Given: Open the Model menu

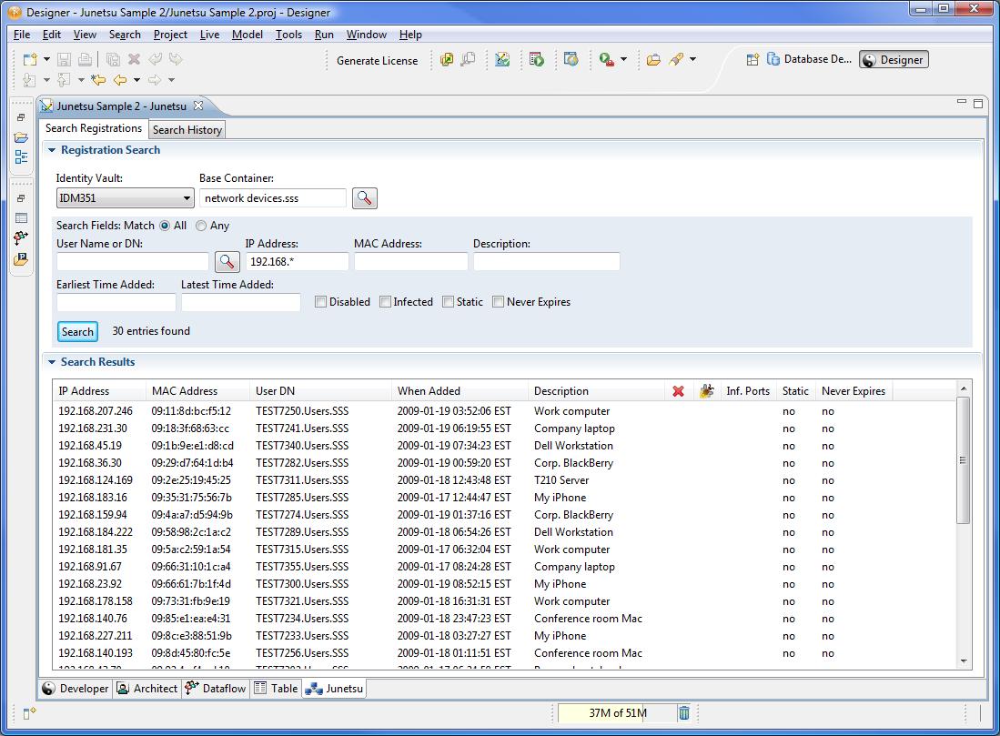Looking at the screenshot, I should [x=247, y=35].
